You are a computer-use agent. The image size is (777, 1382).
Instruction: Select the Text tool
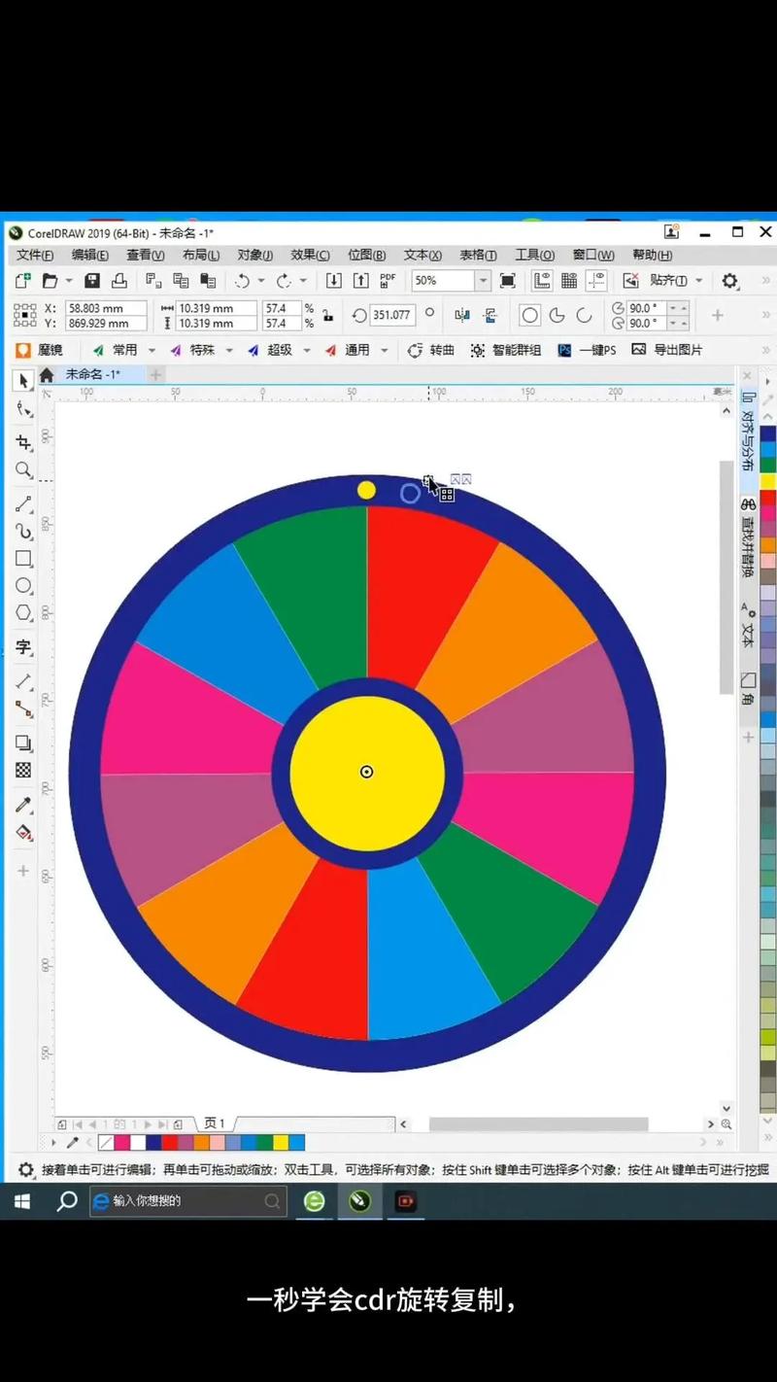click(23, 648)
